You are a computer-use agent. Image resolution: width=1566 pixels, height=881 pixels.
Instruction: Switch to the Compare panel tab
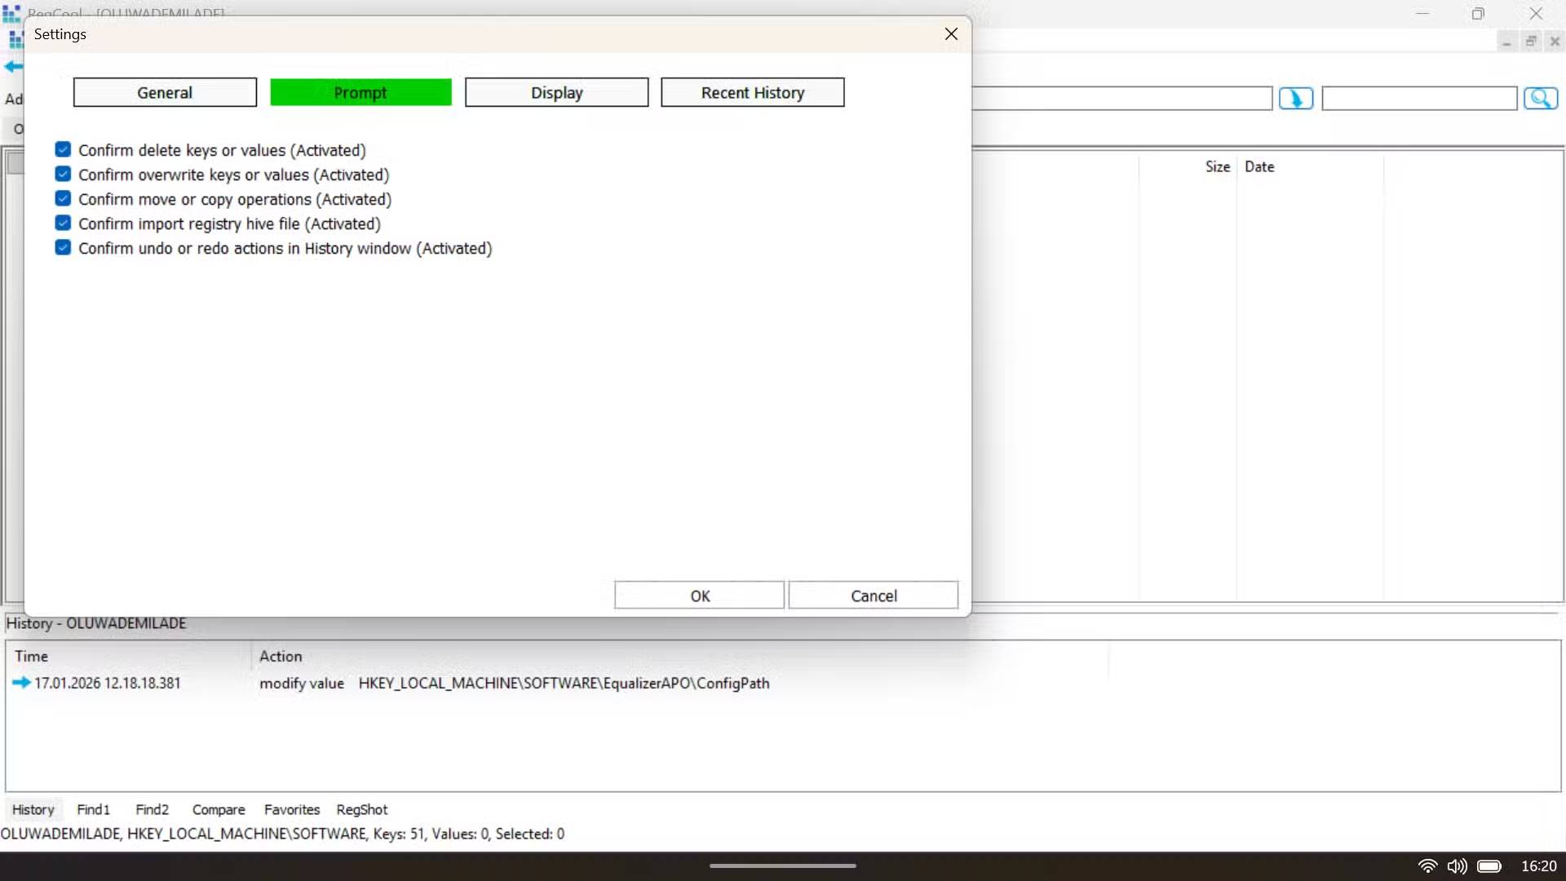pyautogui.click(x=218, y=808)
